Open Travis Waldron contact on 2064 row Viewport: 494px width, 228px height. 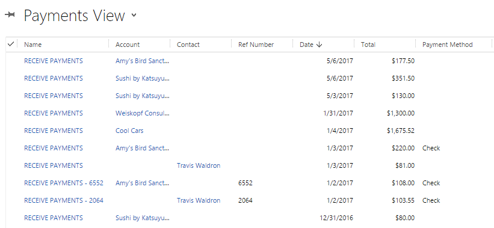pyautogui.click(x=199, y=200)
